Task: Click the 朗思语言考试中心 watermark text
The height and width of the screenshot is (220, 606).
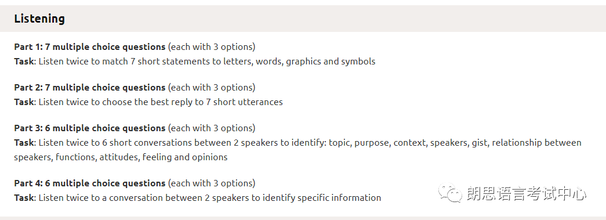Action: point(527,193)
